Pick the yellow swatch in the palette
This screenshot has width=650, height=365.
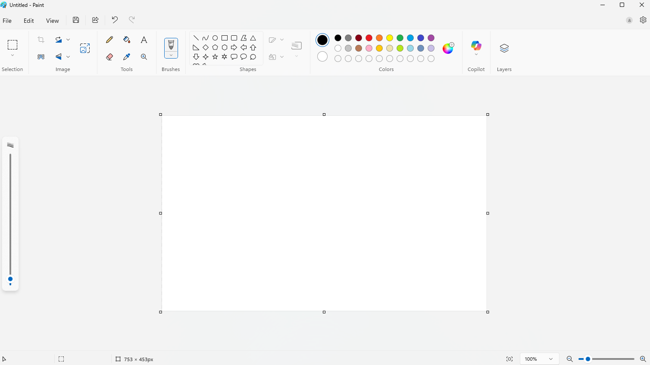(390, 38)
